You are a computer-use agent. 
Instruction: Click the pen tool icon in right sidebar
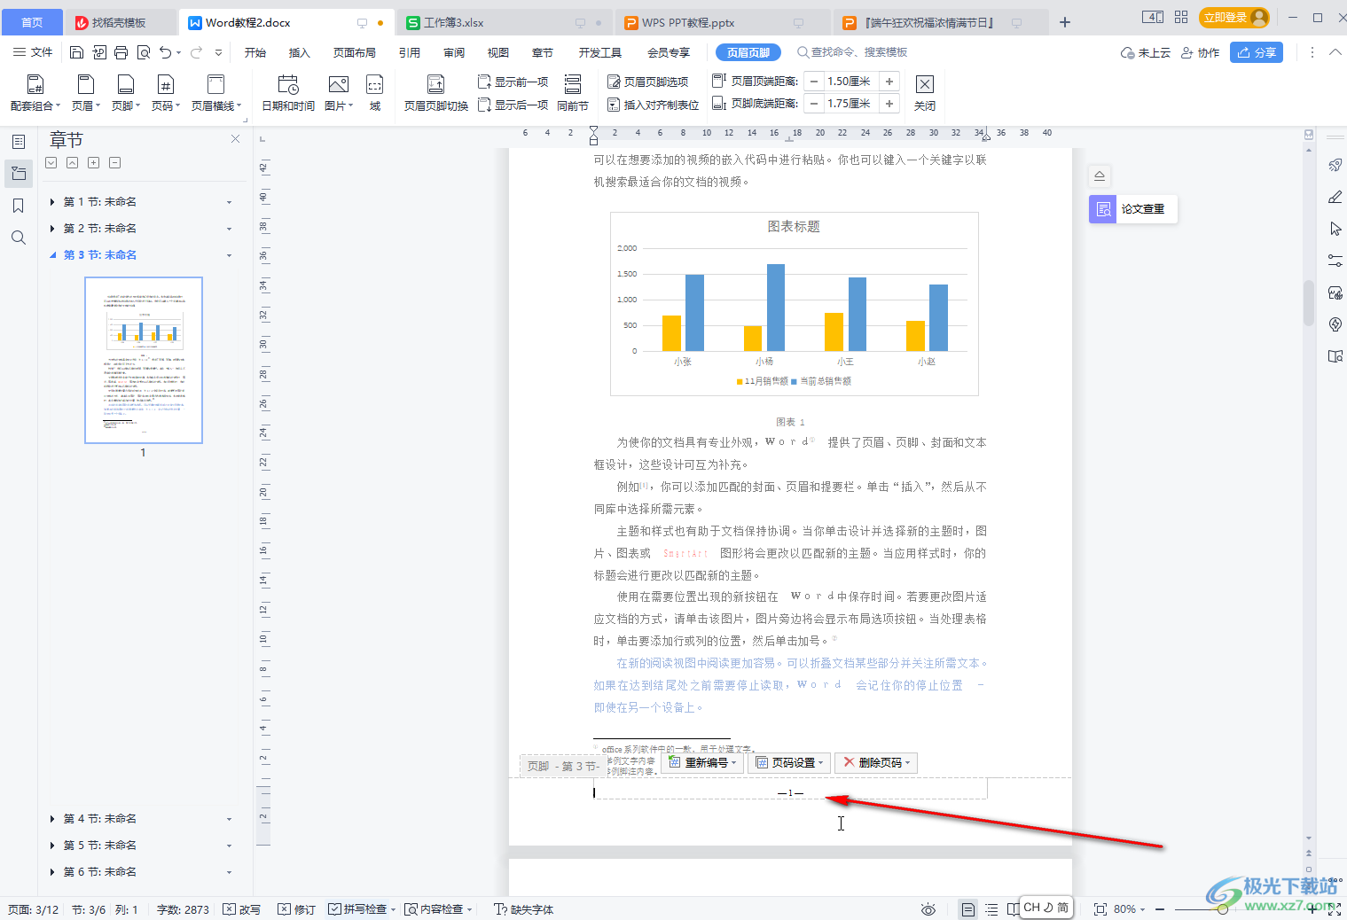(1335, 197)
